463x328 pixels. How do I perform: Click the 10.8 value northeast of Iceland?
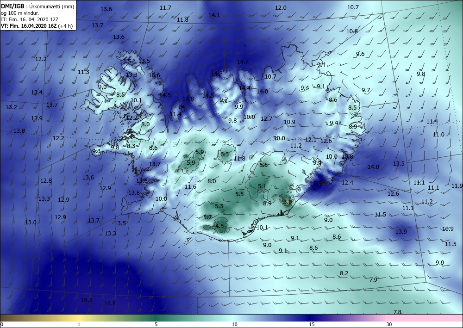352,31
